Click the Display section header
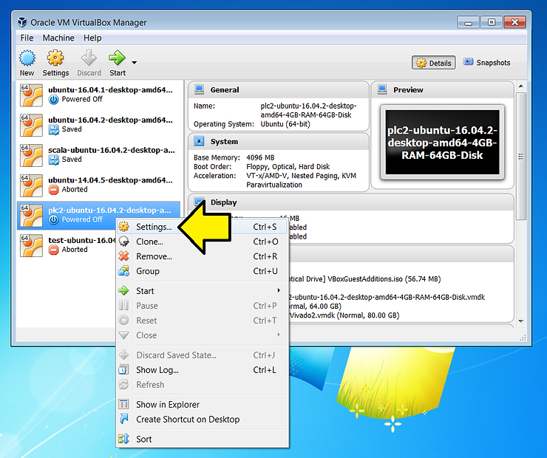The image size is (547, 458). point(351,202)
